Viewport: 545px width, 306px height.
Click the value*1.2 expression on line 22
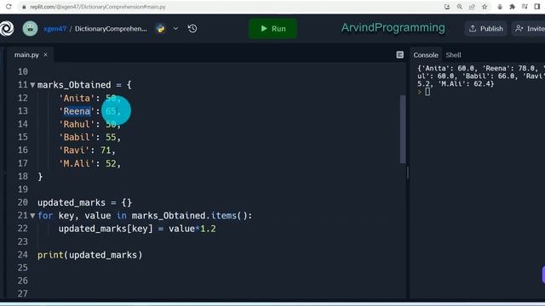point(192,229)
